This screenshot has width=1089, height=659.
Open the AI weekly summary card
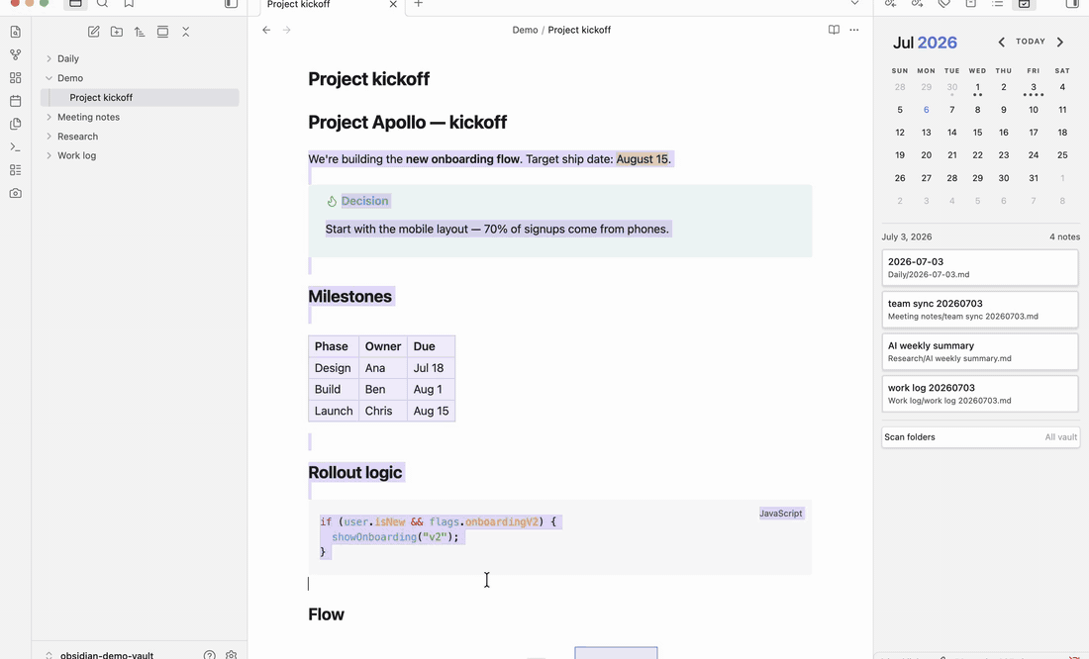point(980,351)
